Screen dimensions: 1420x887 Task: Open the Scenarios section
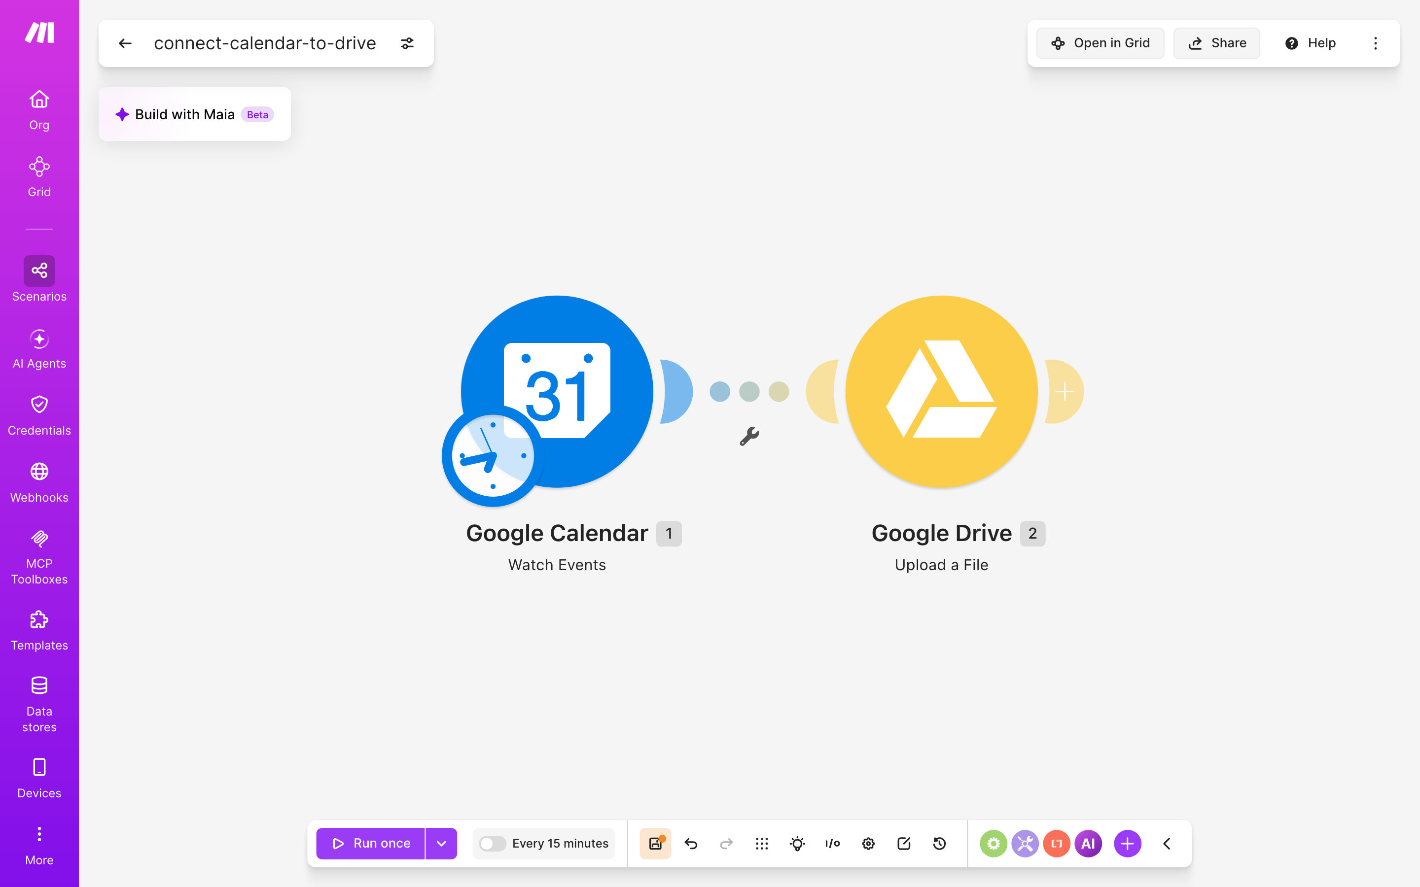[x=39, y=279]
